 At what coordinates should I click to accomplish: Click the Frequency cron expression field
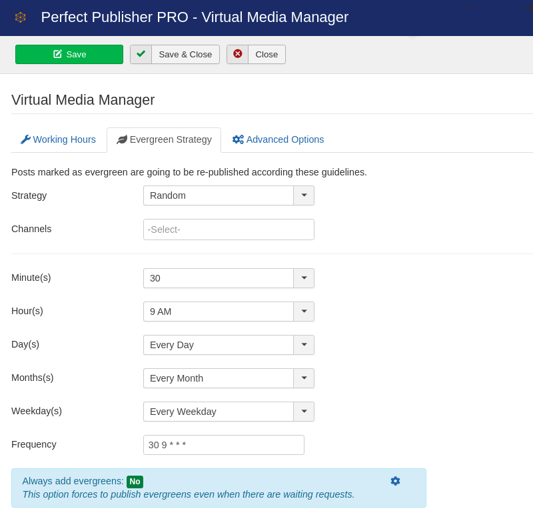224,445
